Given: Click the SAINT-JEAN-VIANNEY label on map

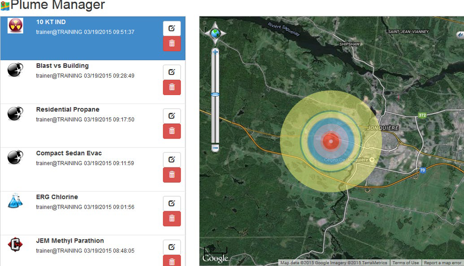Looking at the screenshot, I should [x=408, y=31].
